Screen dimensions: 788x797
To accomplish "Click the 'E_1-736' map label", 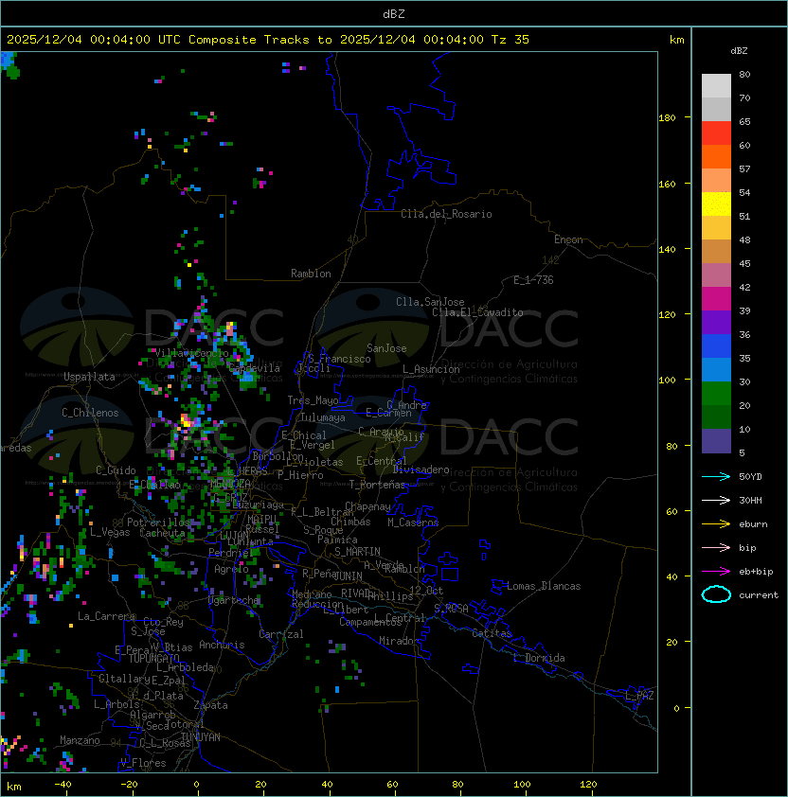I will pyautogui.click(x=533, y=280).
